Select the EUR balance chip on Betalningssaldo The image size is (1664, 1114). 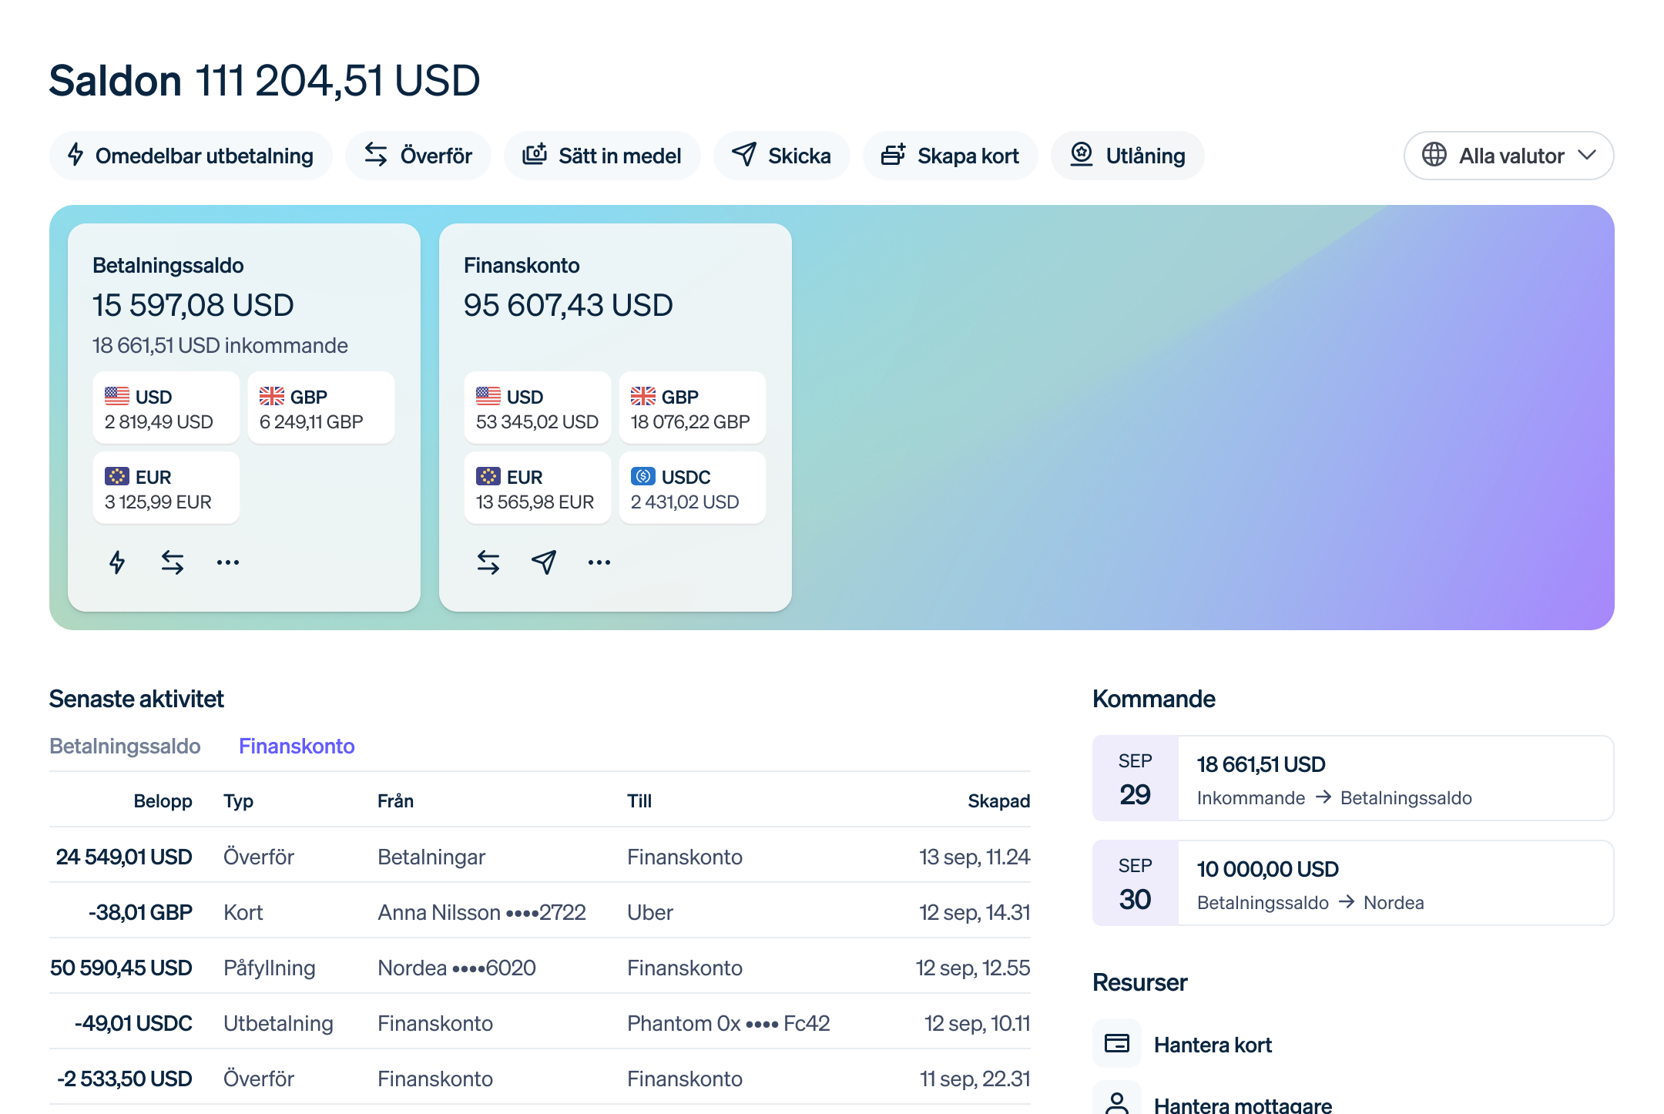click(166, 487)
